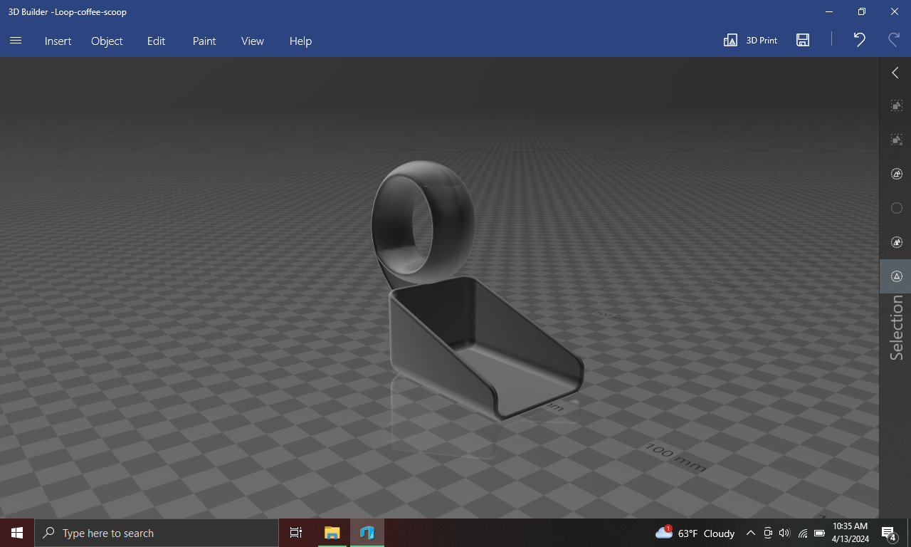This screenshot has height=547, width=911.
Task: Show hidden icons in the system tray
Action: [x=750, y=533]
